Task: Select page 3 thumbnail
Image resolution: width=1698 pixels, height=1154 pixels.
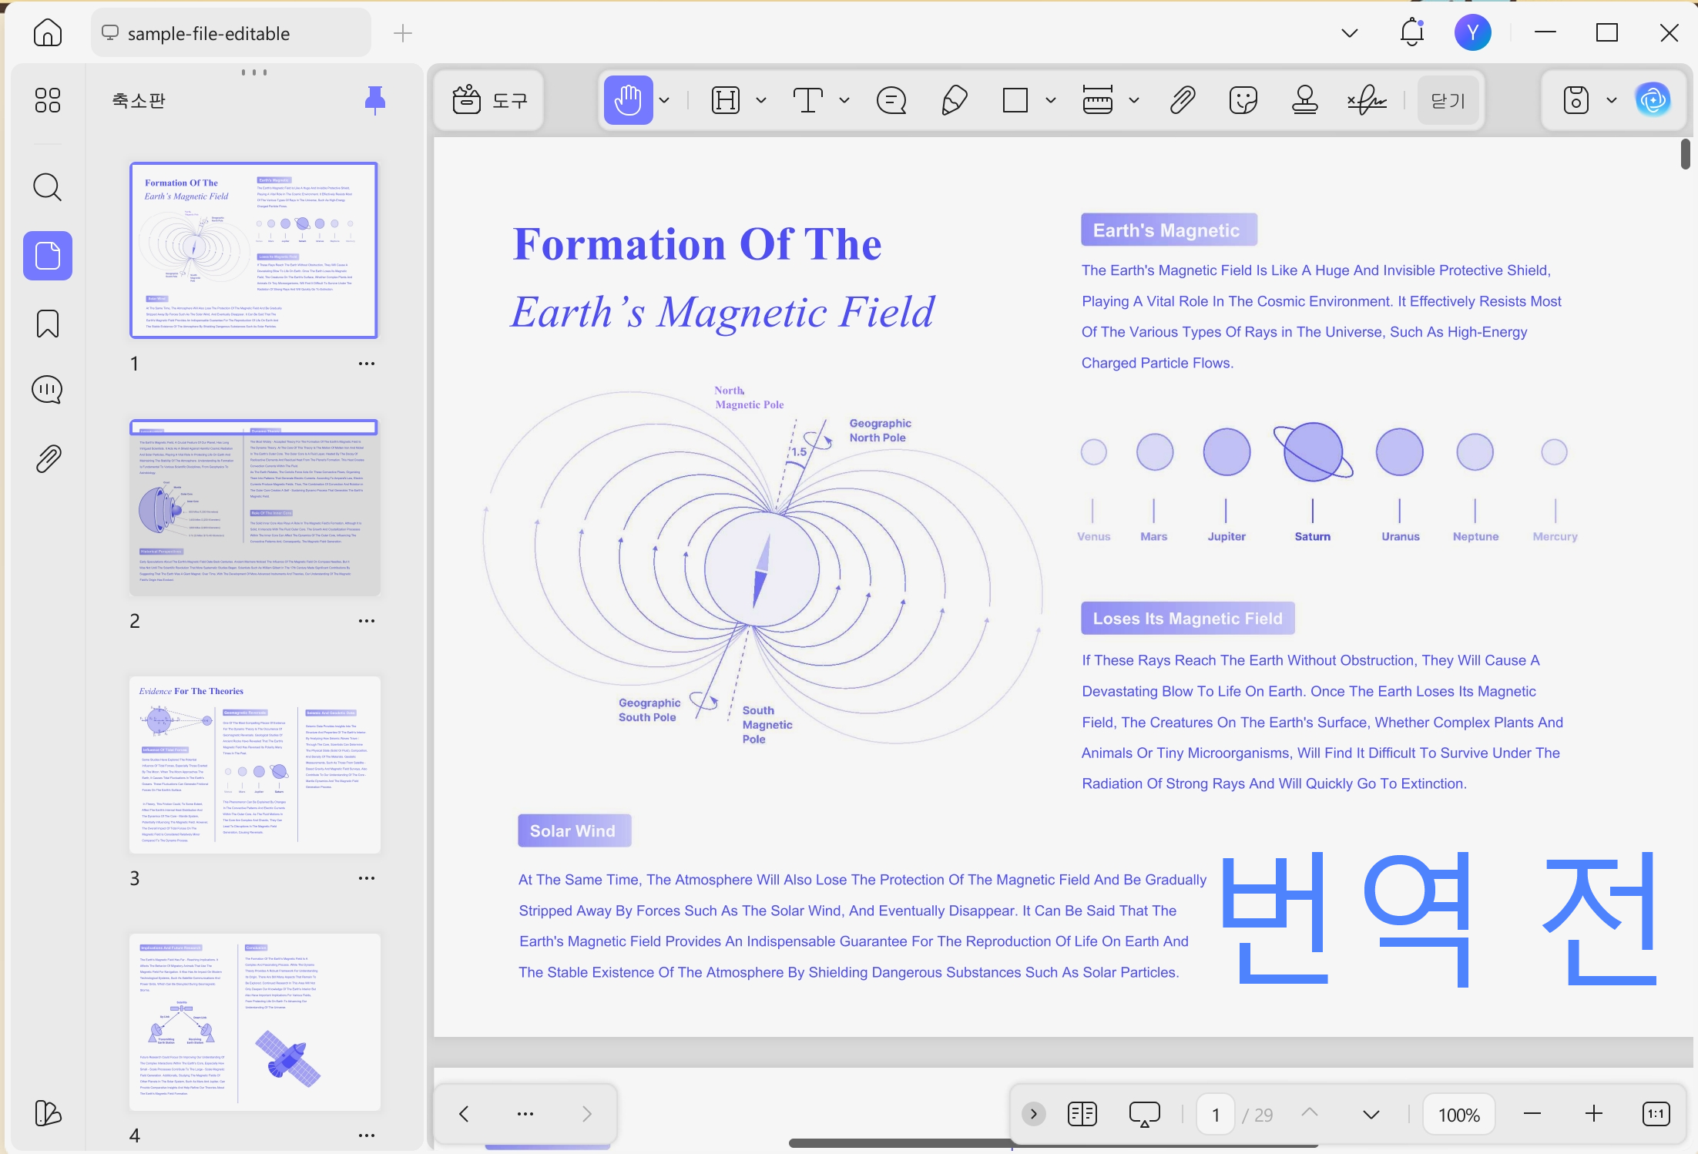Action: [x=254, y=764]
